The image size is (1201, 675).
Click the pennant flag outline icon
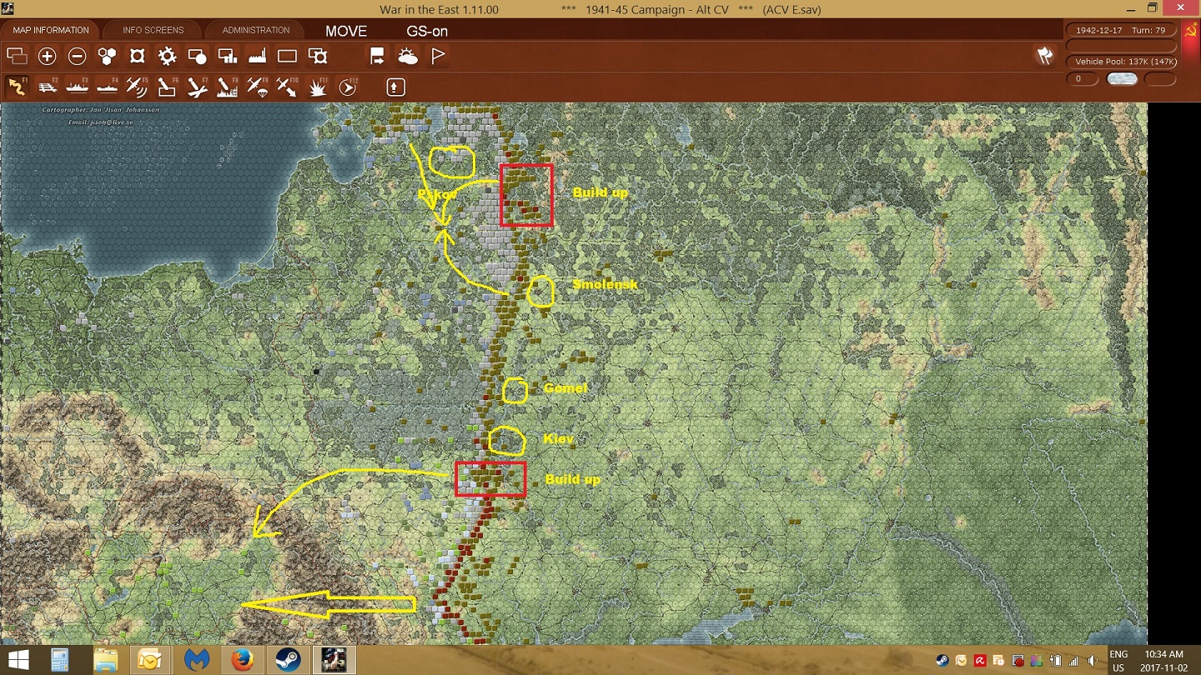click(x=438, y=57)
